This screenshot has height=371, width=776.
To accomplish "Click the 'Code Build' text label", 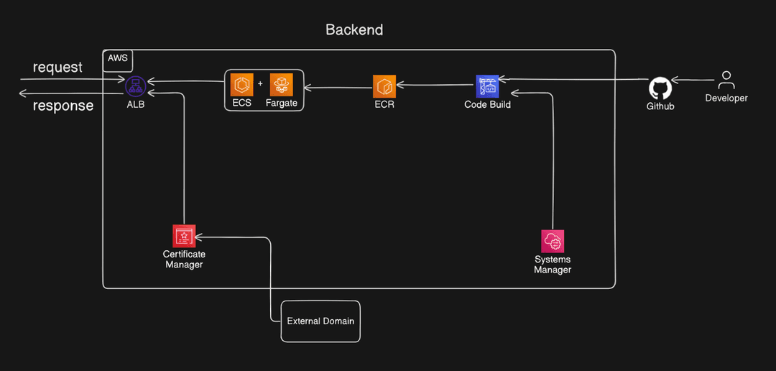I will coord(487,105).
